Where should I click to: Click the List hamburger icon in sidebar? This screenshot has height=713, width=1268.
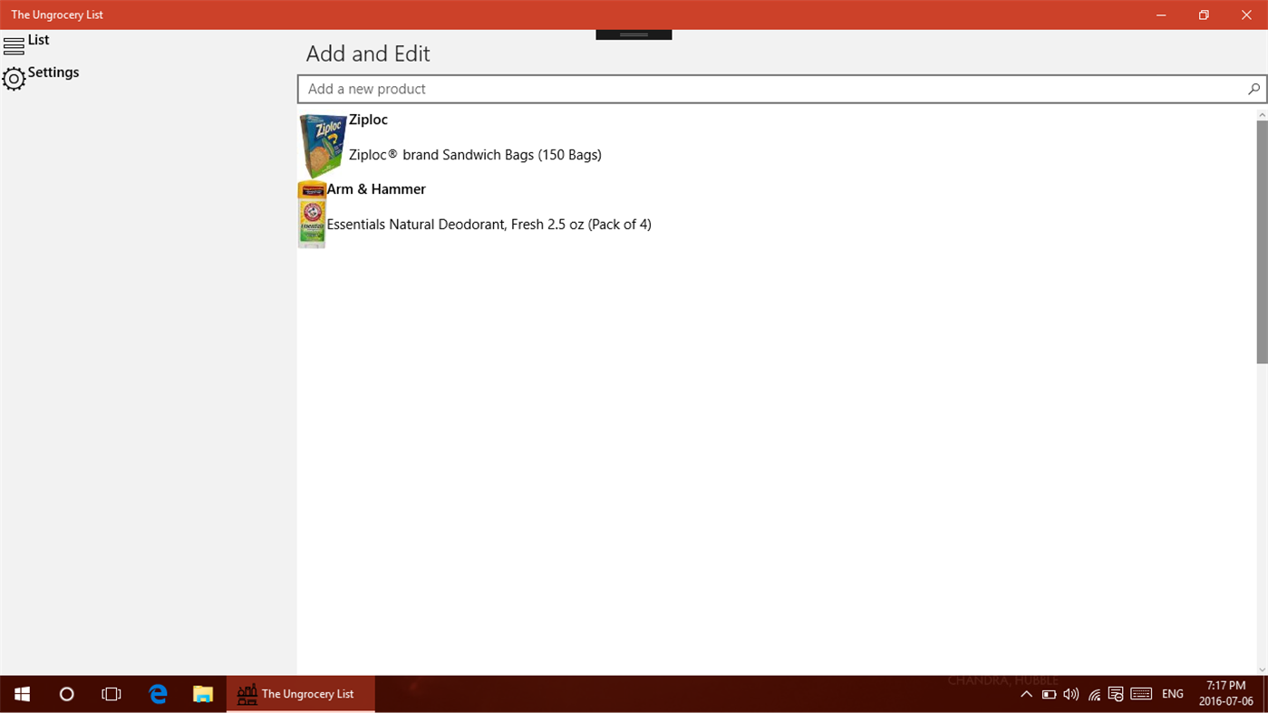pos(13,43)
